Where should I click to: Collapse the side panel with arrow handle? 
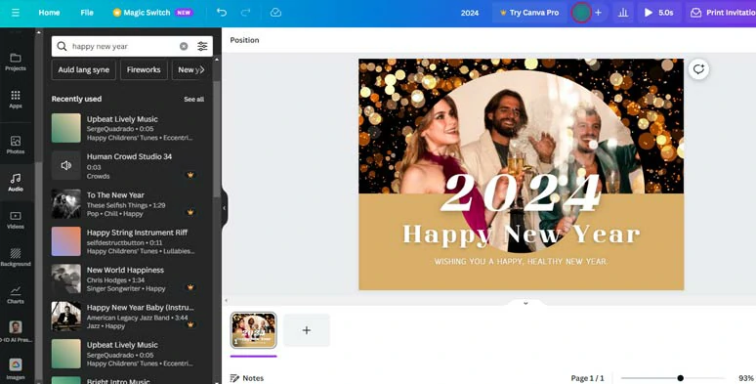coord(225,208)
